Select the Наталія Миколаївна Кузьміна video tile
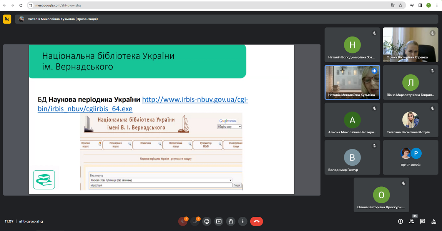Image resolution: width=442 pixels, height=231 pixels. (x=352, y=82)
